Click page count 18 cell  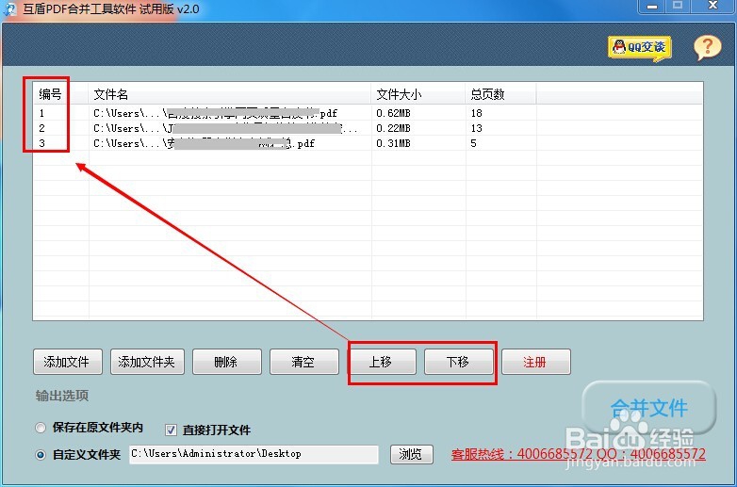[x=476, y=113]
